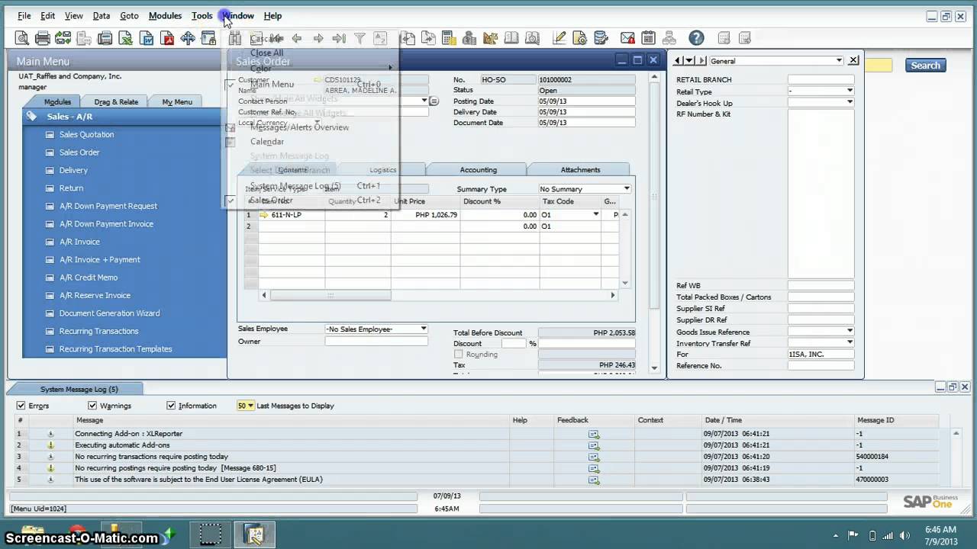The width and height of the screenshot is (977, 549).
Task: Switch to the Attachments tab
Action: (x=580, y=170)
